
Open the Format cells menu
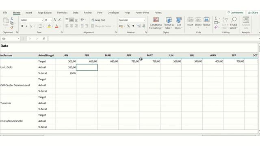[x=206, y=23]
